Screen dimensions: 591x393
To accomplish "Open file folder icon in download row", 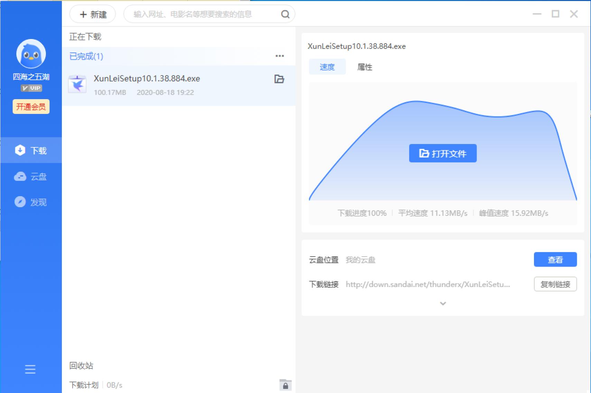I will (279, 79).
